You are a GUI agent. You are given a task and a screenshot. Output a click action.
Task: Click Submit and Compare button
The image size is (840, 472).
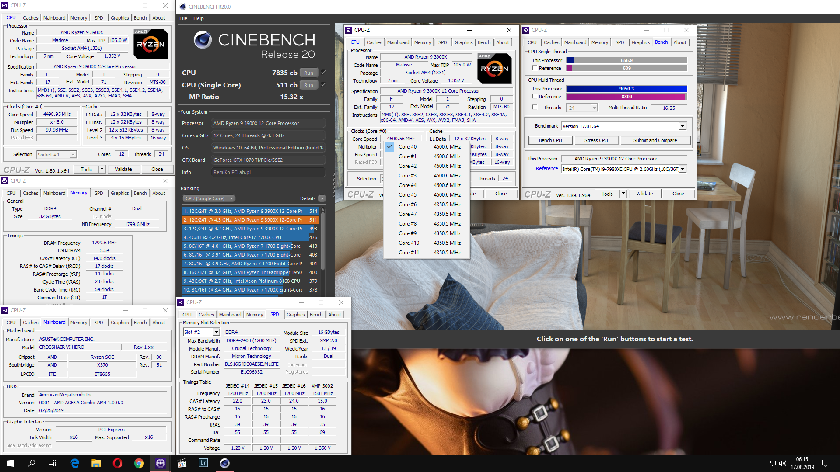click(655, 140)
